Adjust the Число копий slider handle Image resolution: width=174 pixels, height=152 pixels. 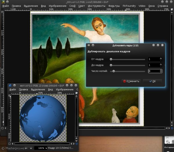coord(113,71)
